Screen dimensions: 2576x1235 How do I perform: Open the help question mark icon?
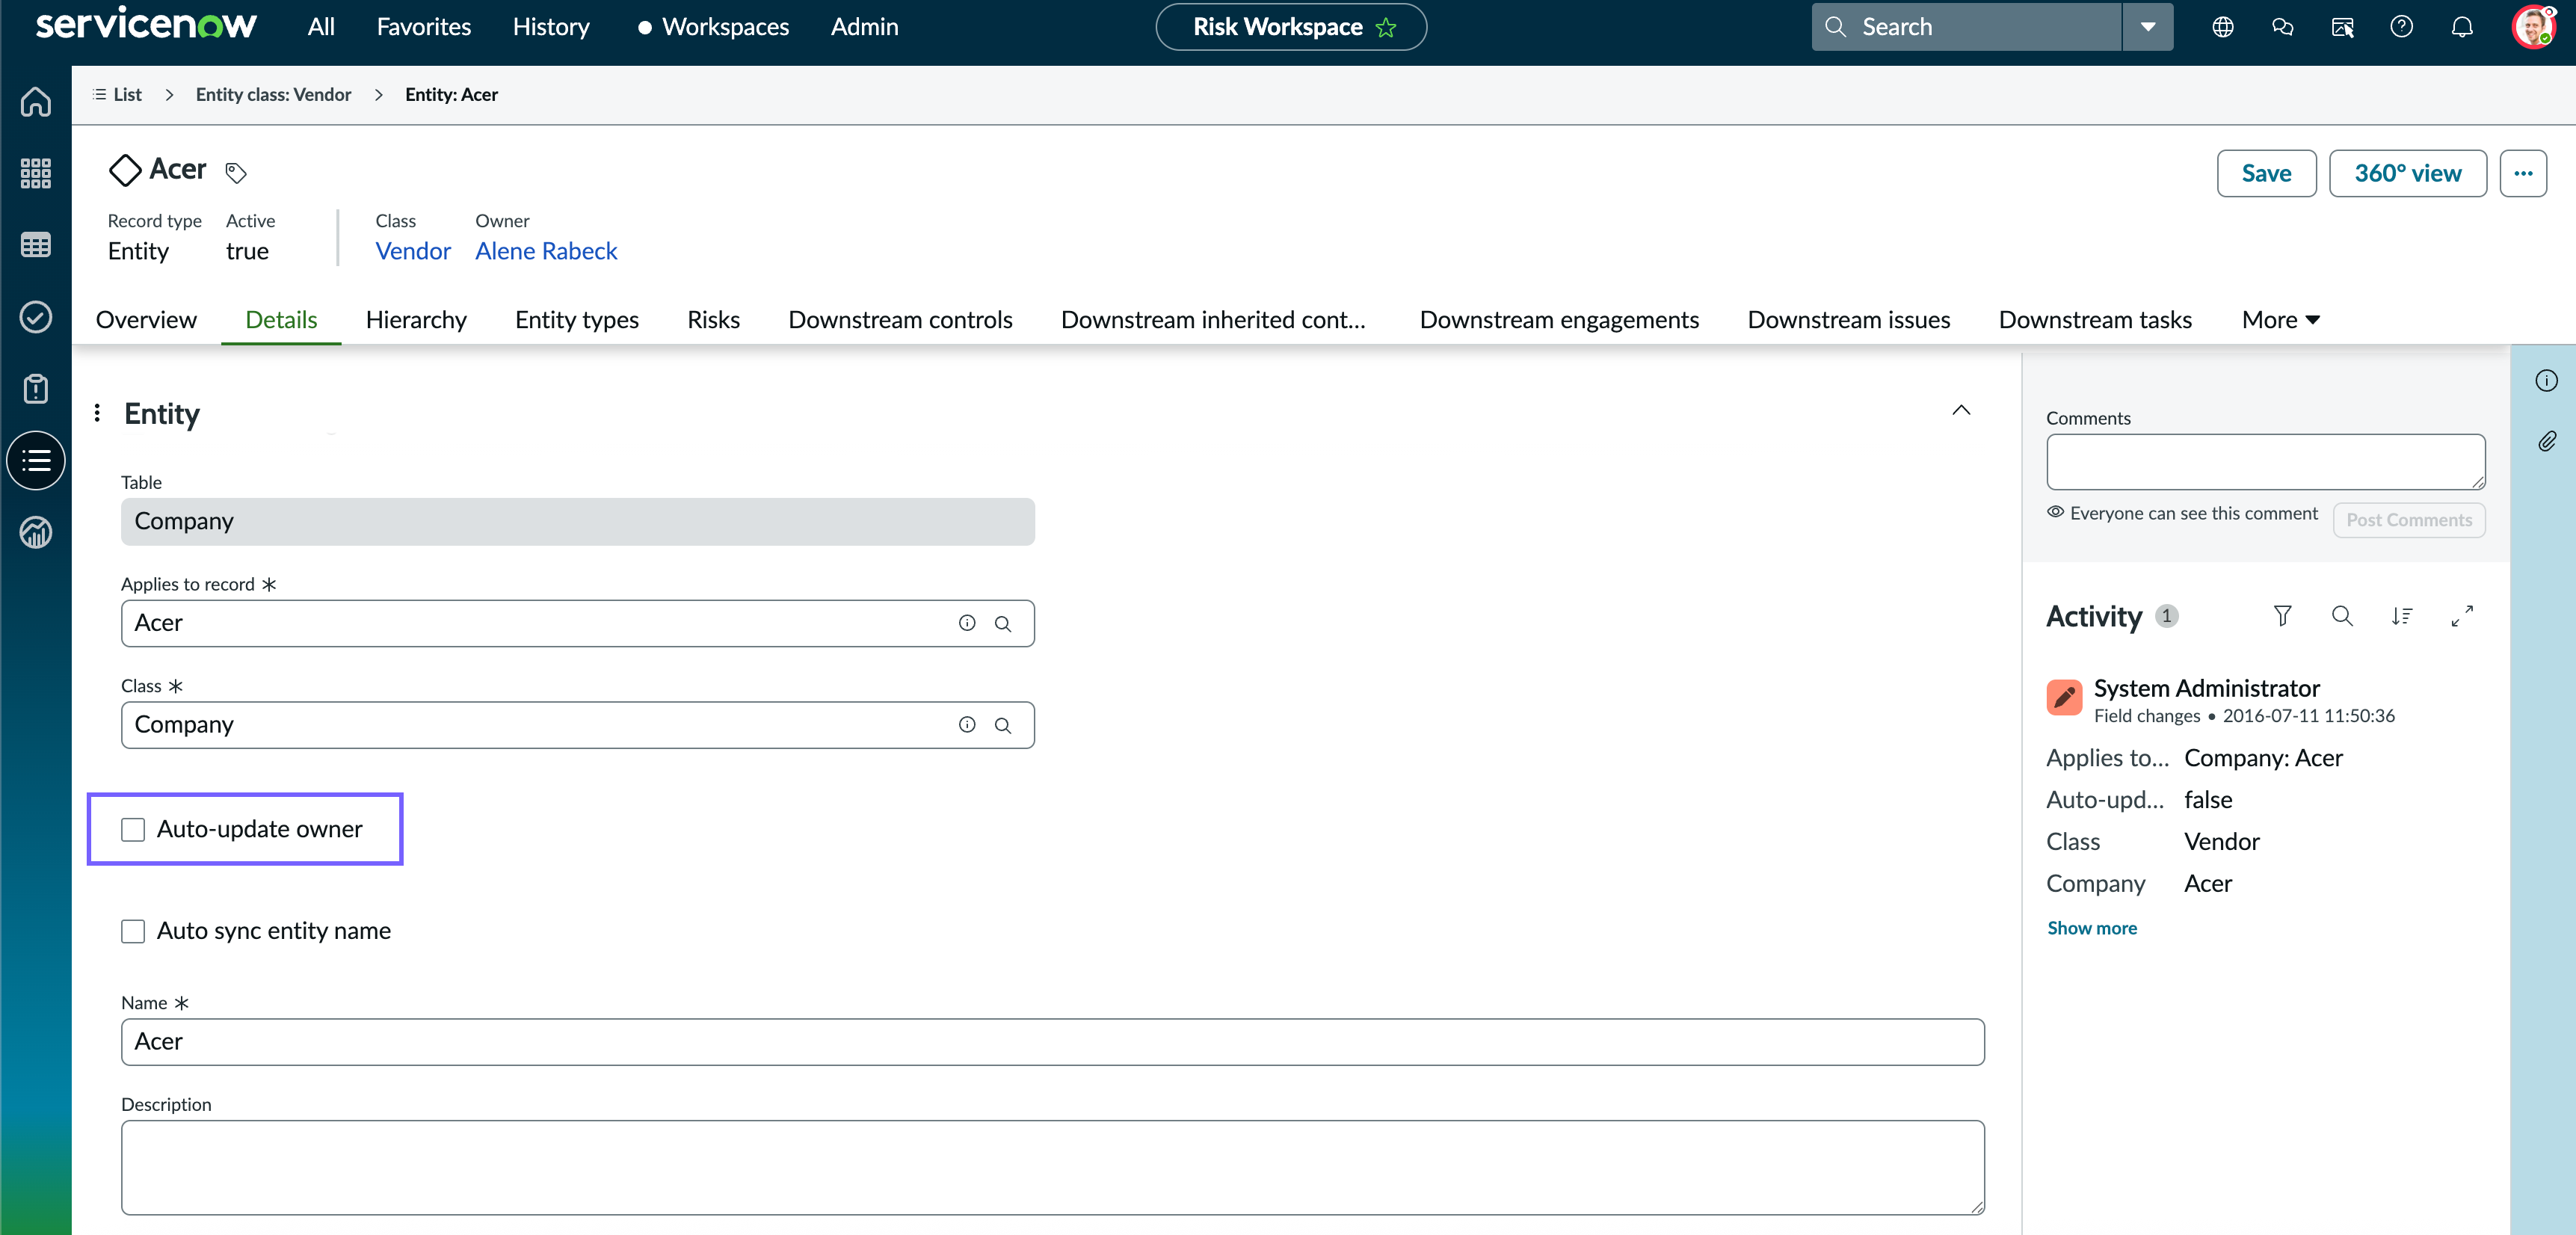click(x=2402, y=27)
